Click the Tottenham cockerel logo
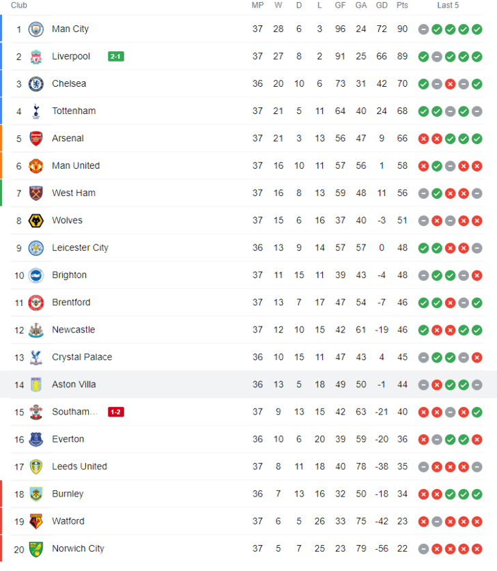 tap(36, 111)
